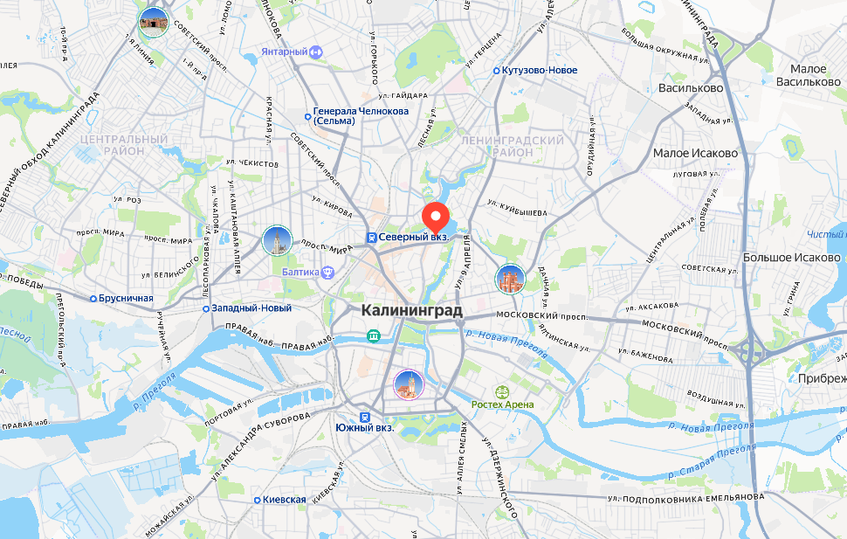Open the Брусничная stop marker
This screenshot has height=539, width=847.
[x=93, y=299]
